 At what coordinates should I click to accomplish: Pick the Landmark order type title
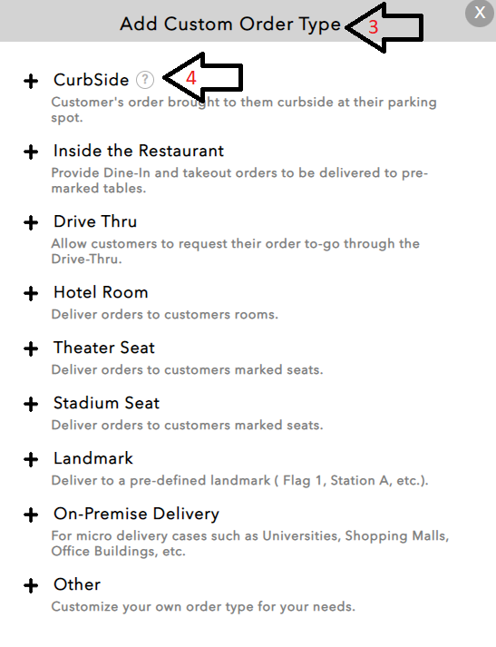[x=93, y=458]
